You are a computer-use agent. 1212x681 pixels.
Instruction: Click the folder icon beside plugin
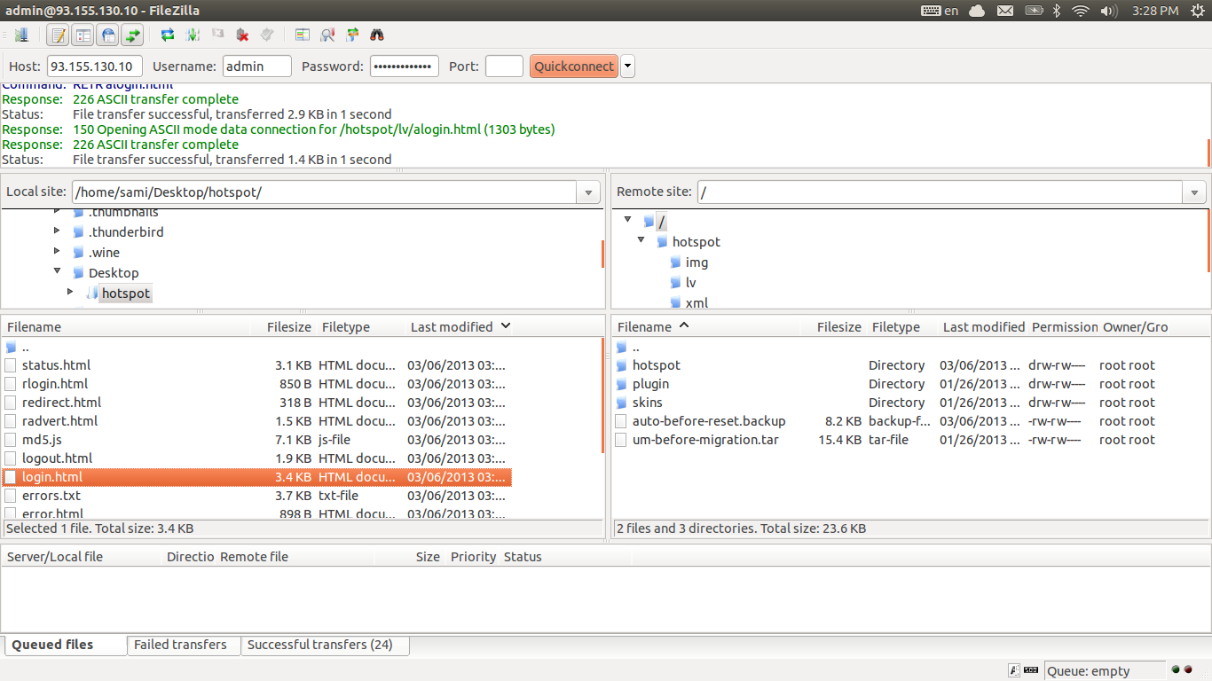(621, 384)
